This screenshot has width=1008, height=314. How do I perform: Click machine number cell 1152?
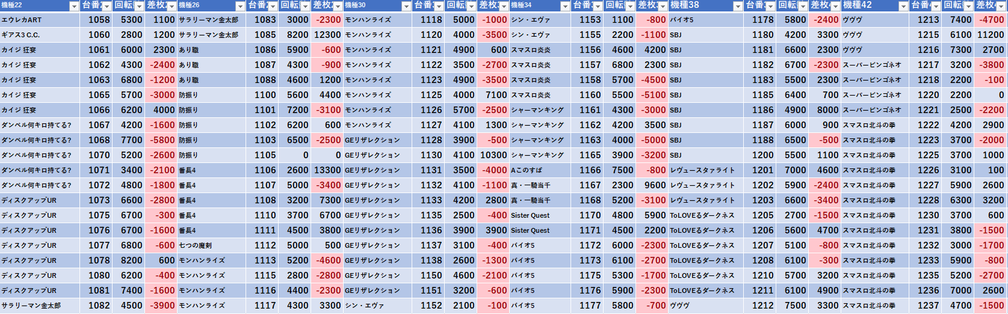coord(428,306)
